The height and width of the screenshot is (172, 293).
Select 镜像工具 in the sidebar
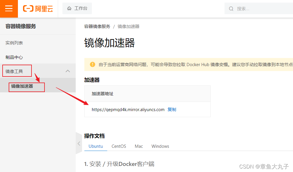click(x=14, y=72)
